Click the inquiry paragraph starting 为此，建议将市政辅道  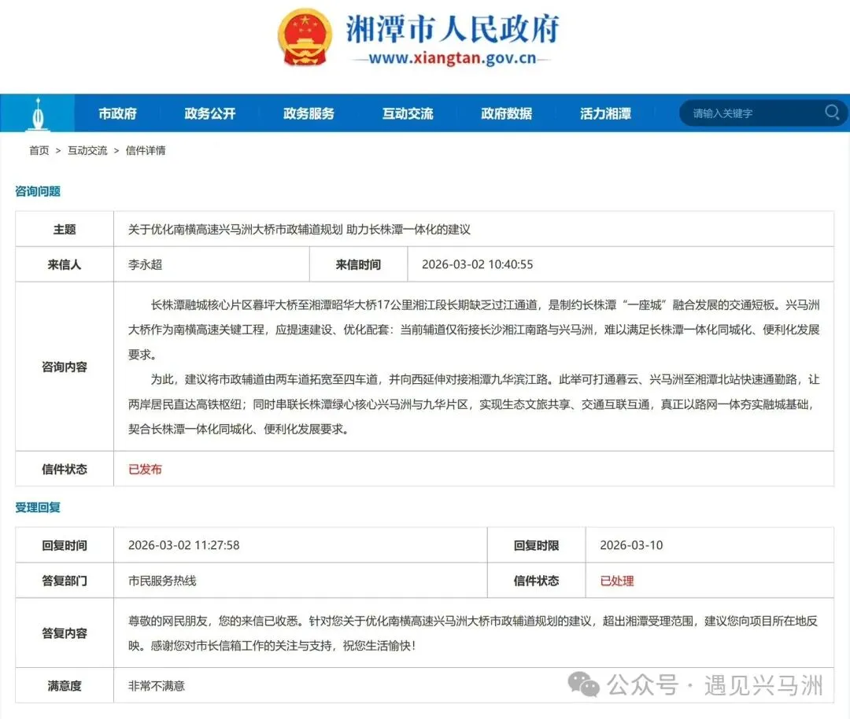coord(474,404)
